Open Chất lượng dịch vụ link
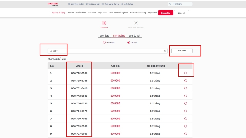 110,4
